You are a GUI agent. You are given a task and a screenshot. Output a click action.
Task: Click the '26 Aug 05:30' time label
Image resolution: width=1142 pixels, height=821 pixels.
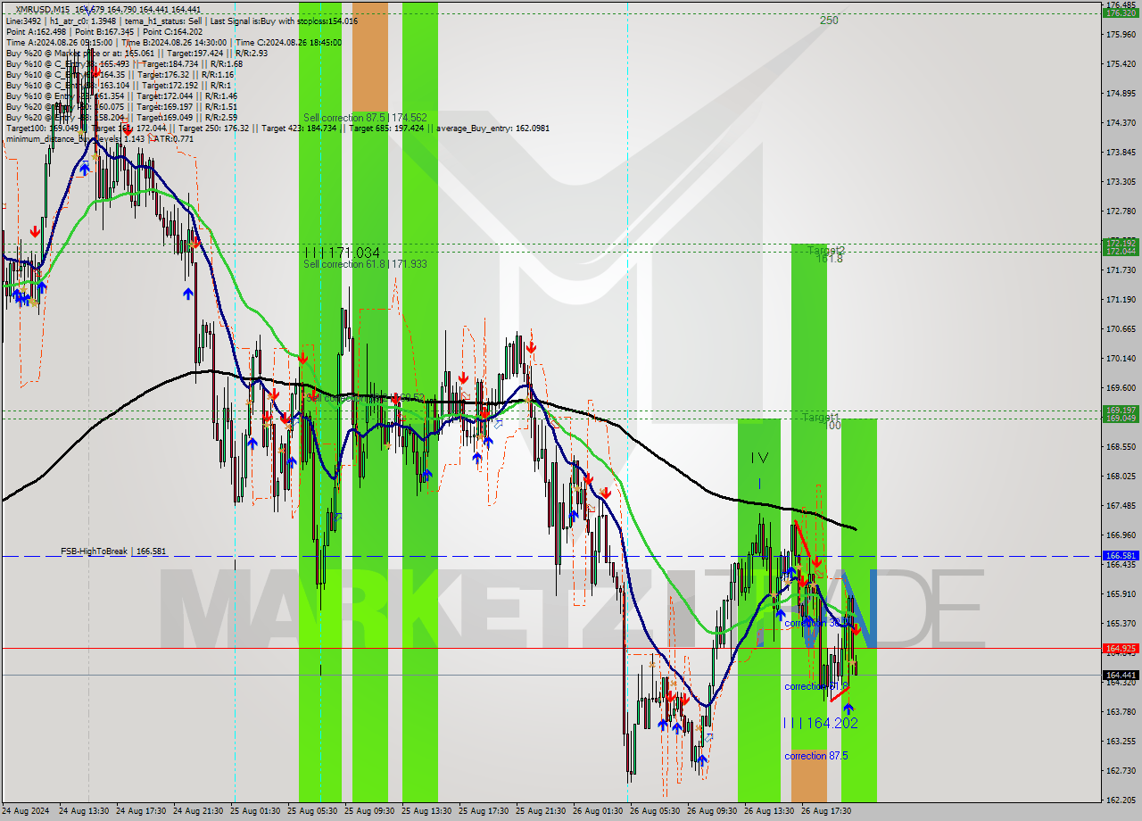click(655, 812)
